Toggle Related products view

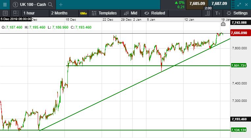[155, 13]
